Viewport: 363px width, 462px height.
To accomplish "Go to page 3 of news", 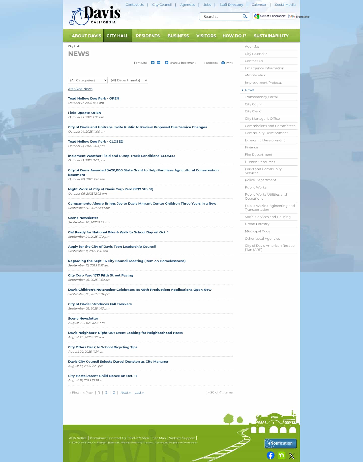I will [x=114, y=393].
